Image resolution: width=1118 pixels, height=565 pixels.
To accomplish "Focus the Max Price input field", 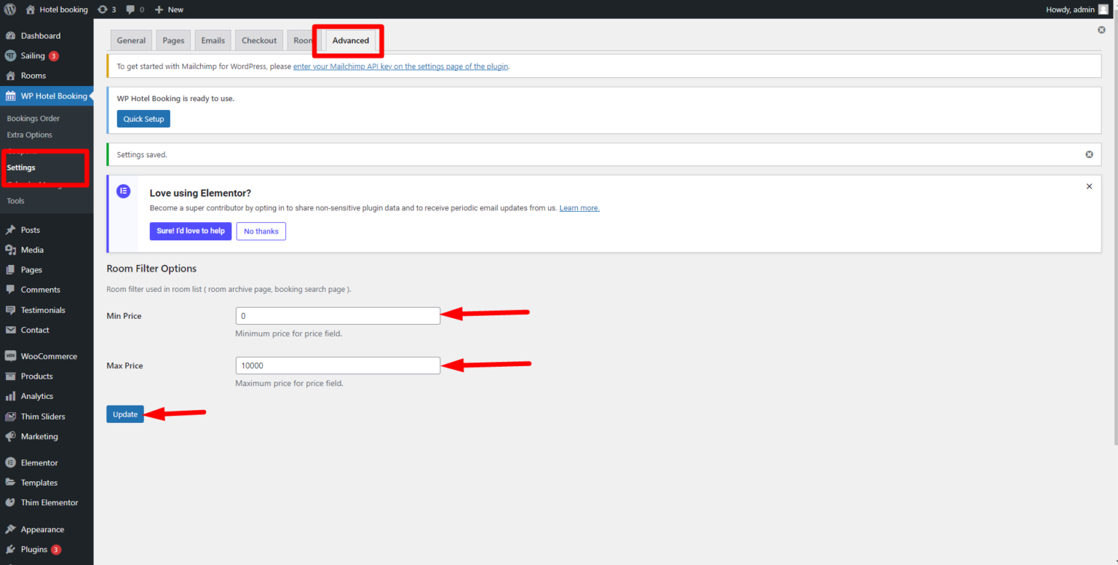I will click(x=338, y=366).
